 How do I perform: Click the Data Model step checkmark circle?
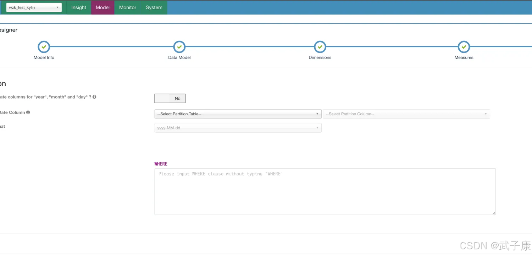click(x=179, y=47)
